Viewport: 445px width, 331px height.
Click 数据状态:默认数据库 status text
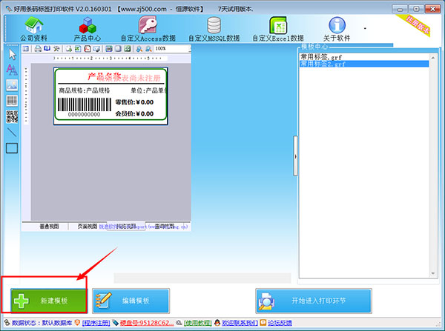point(42,323)
